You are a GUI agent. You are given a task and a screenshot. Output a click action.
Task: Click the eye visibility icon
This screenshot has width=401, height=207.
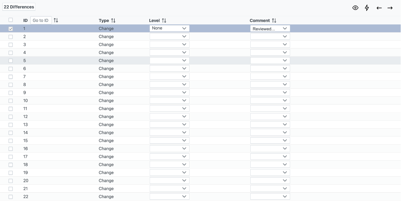(355, 8)
